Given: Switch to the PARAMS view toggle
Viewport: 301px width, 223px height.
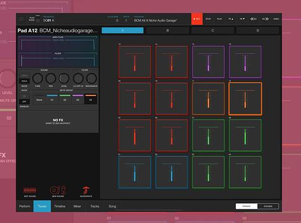Looking at the screenshot, I should coord(246,206).
